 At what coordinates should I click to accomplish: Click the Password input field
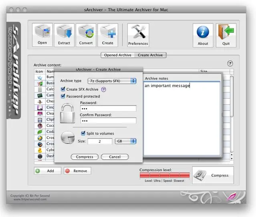(108, 108)
